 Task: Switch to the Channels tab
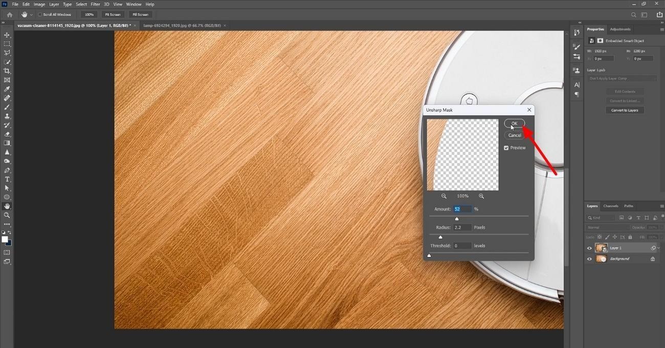(x=611, y=206)
